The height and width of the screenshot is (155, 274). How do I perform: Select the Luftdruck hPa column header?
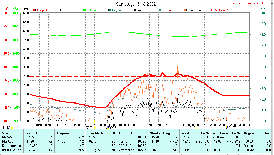pyautogui.click(x=132, y=133)
